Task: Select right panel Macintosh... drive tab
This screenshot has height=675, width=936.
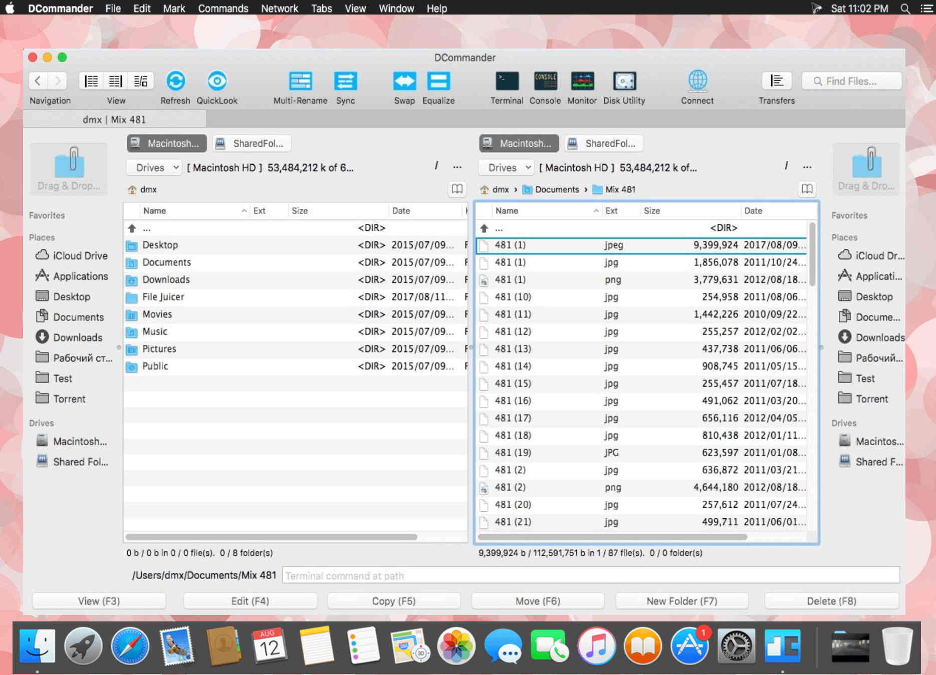Action: [519, 143]
